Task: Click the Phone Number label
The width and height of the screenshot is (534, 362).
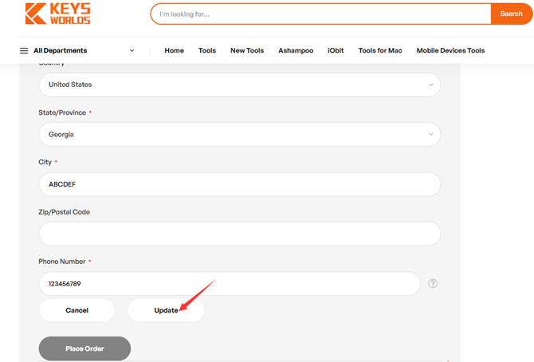Action: (x=62, y=262)
